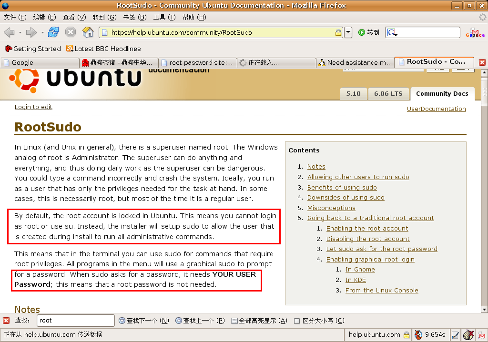This screenshot has height=342, width=488.
Task: Expand the URL history dropdown
Action: (x=348, y=32)
